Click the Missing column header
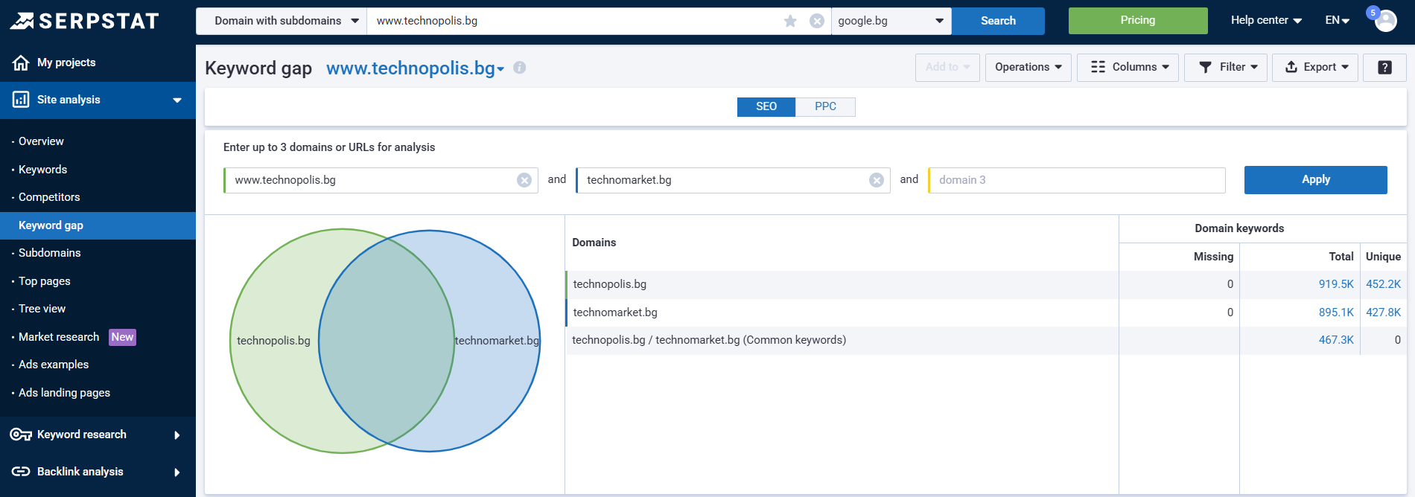 coord(1213,257)
